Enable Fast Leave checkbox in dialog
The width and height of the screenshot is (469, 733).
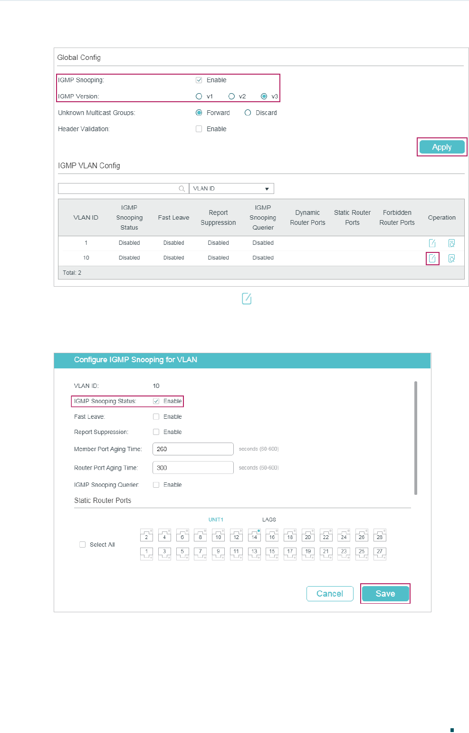pos(156,417)
